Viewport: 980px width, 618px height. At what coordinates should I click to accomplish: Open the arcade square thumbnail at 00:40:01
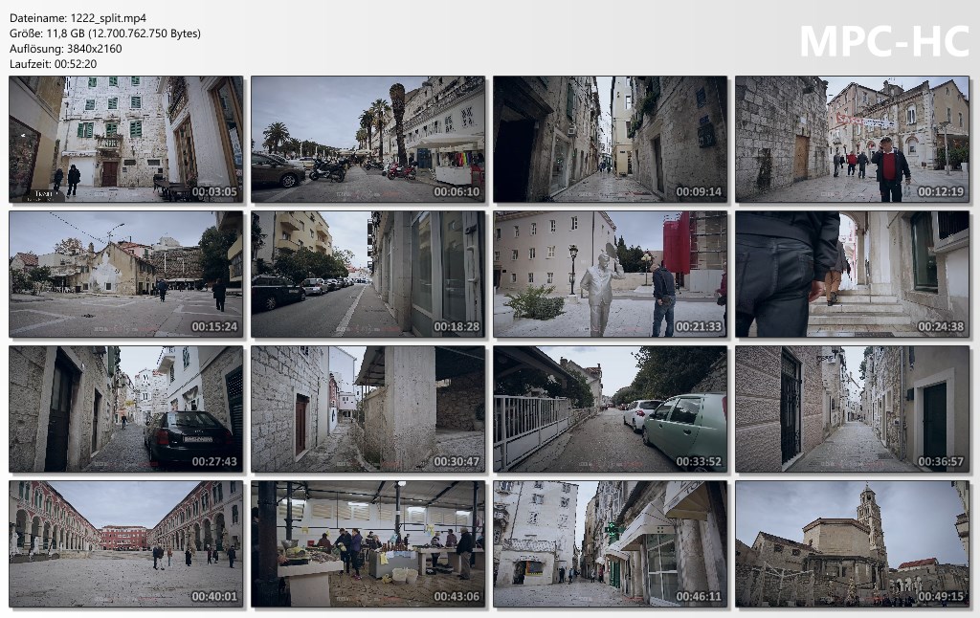tap(125, 543)
